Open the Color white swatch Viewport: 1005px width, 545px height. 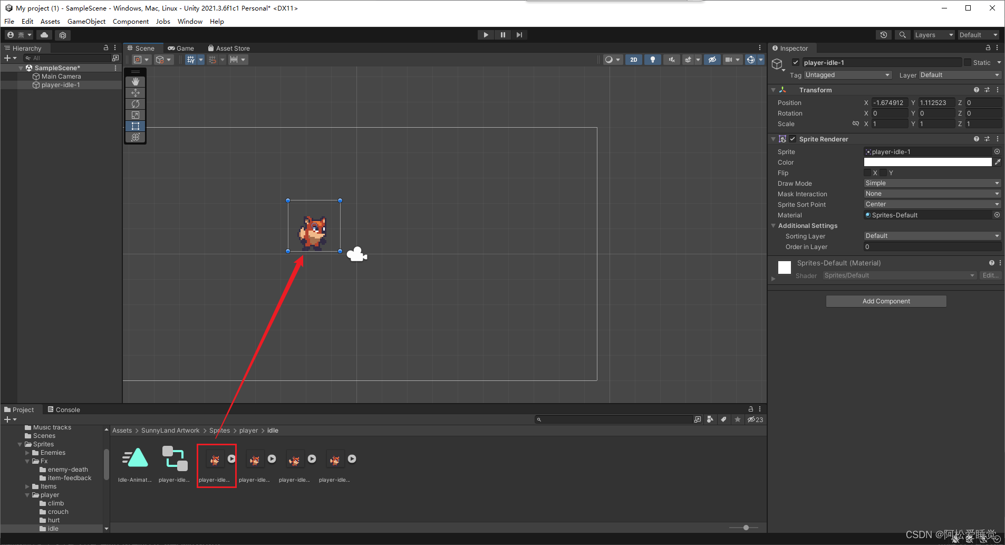point(927,162)
